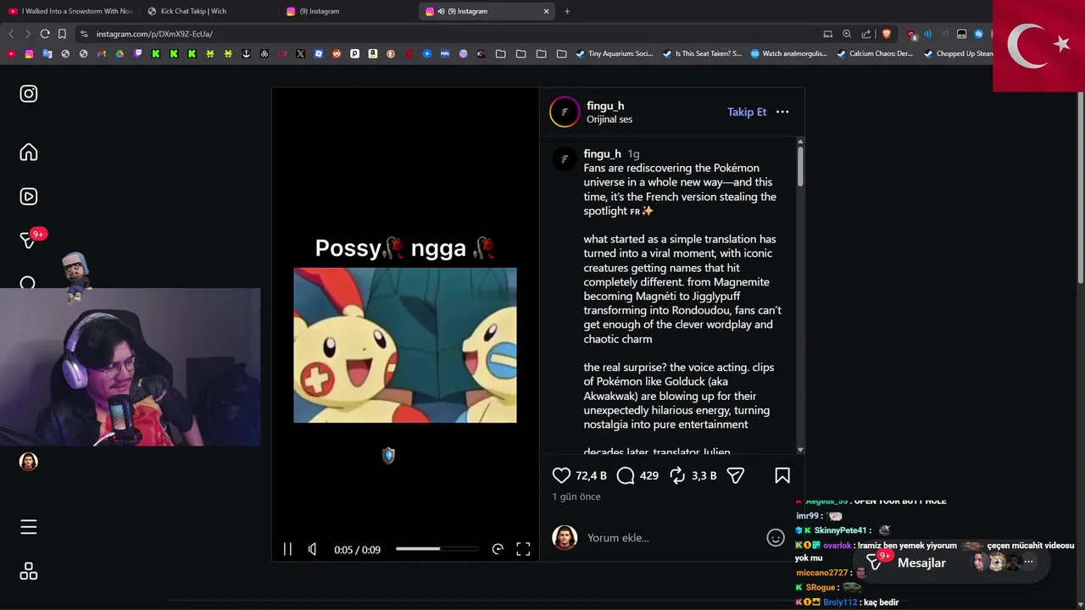Go forward in browser history
This screenshot has width=1085, height=610.
point(28,34)
